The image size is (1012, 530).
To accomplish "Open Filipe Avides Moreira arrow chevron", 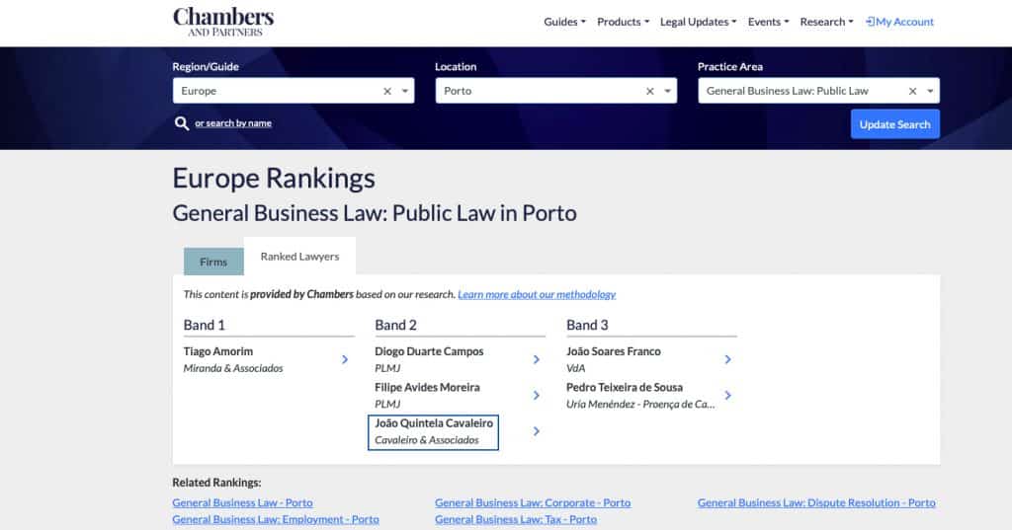I will coord(537,395).
